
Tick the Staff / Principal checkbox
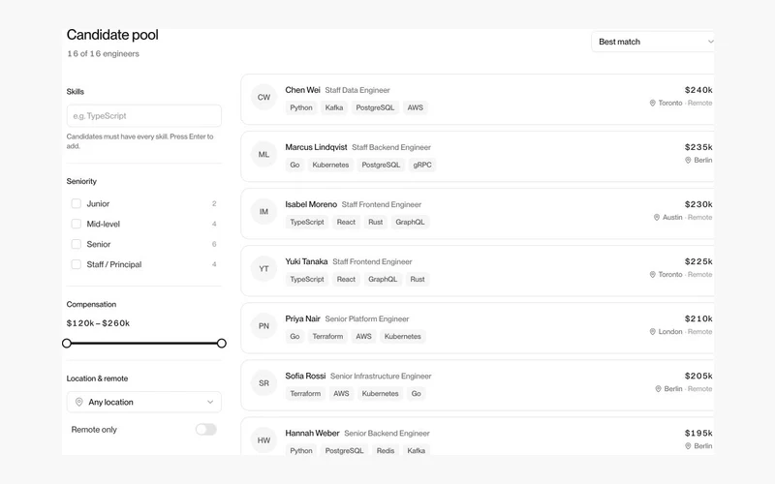(x=77, y=264)
